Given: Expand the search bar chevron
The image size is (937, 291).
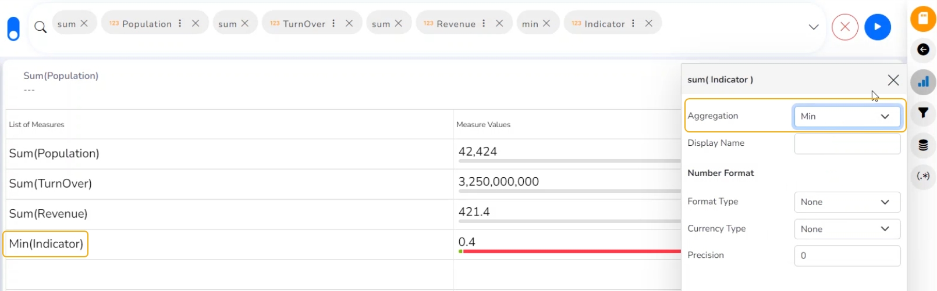Looking at the screenshot, I should [814, 27].
